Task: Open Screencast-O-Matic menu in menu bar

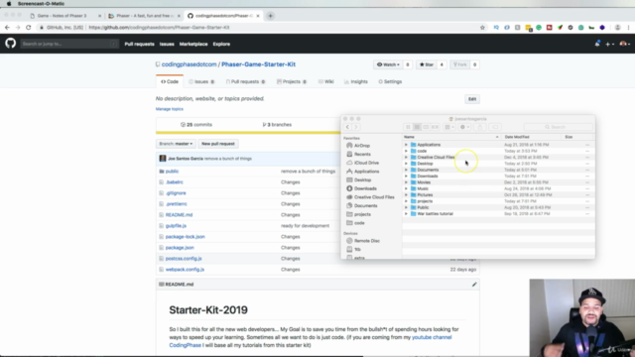Action: [x=41, y=4]
